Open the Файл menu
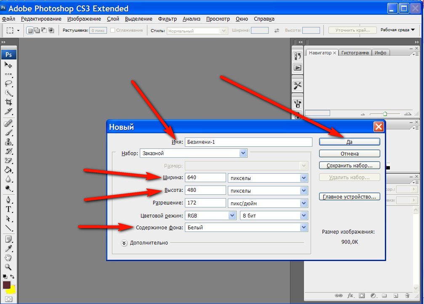Screen dimensions: 424x304 point(8,19)
